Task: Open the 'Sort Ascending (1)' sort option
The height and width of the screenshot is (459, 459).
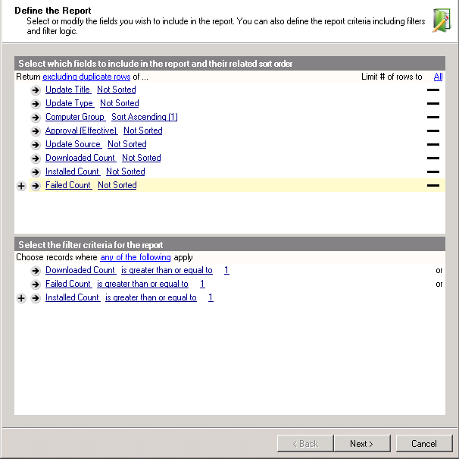Action: click(x=145, y=117)
